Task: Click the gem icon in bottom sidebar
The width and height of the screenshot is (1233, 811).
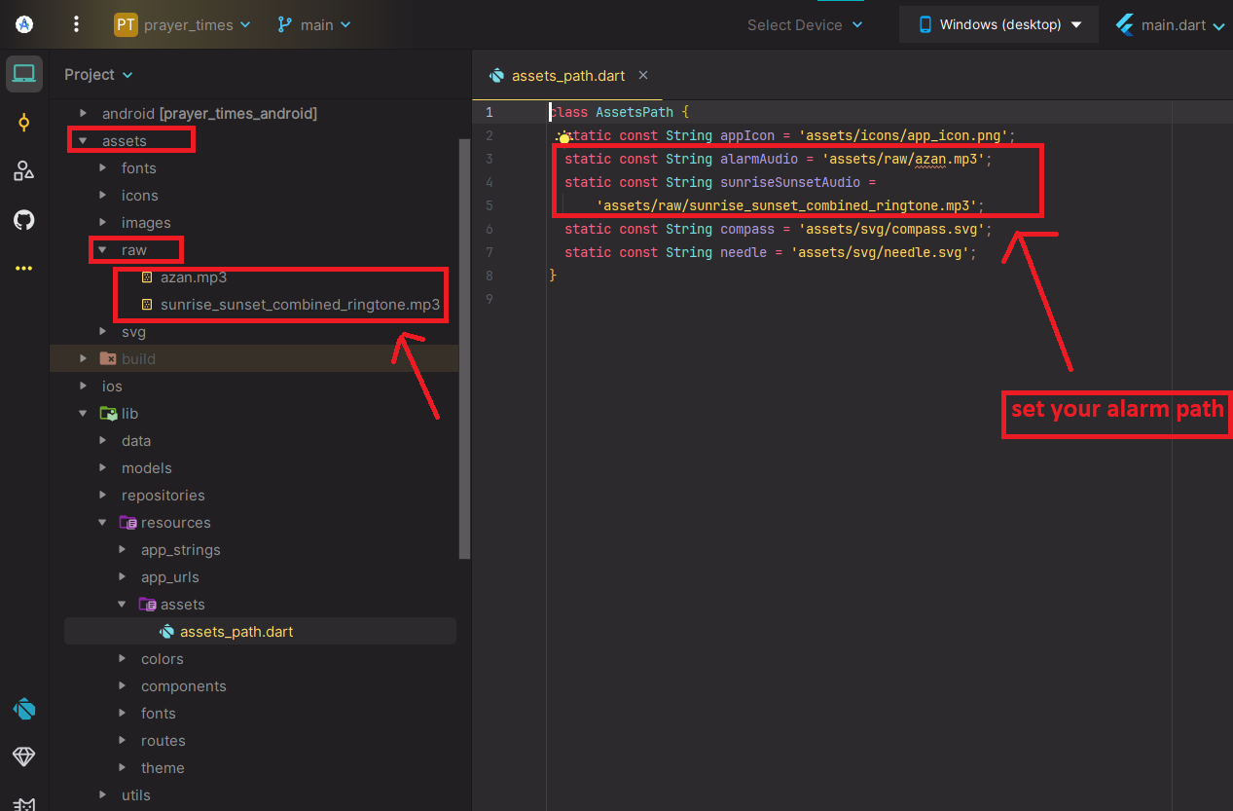Action: (x=24, y=756)
